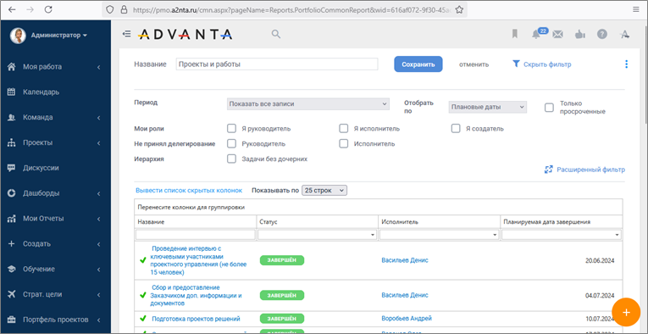This screenshot has width=648, height=334.
Task: Click the funnel icon for hide filter
Action: 516,64
